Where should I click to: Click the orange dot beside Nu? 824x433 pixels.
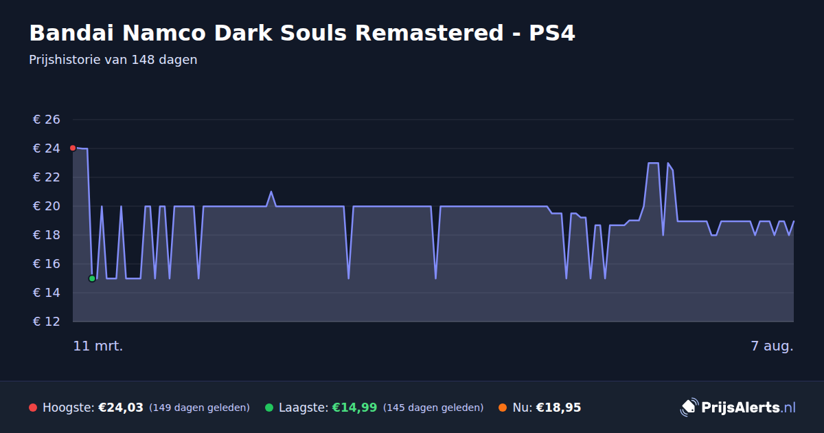click(x=503, y=408)
